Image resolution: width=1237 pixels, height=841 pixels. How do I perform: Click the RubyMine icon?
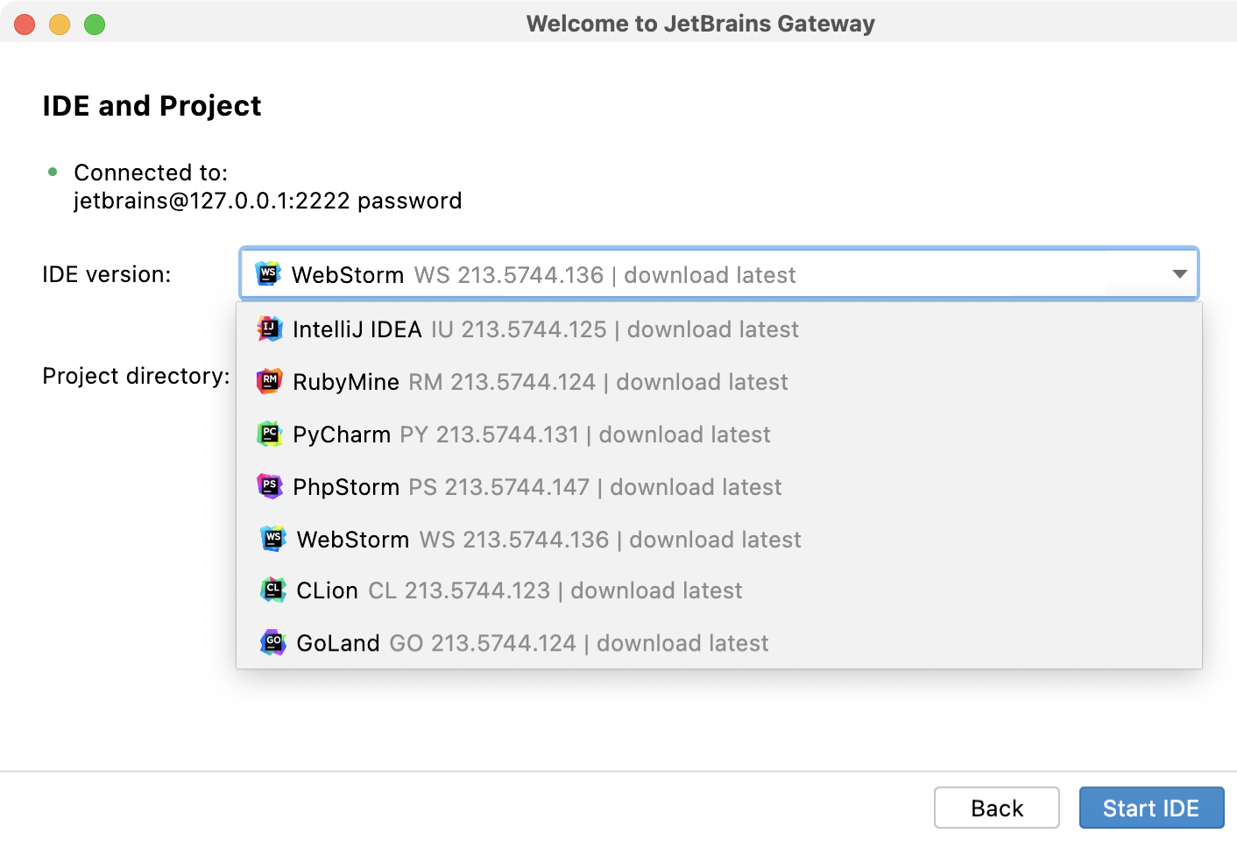(270, 382)
